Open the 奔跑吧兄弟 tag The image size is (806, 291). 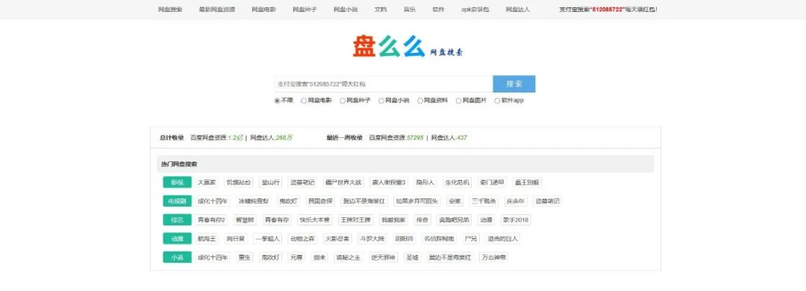(x=454, y=220)
